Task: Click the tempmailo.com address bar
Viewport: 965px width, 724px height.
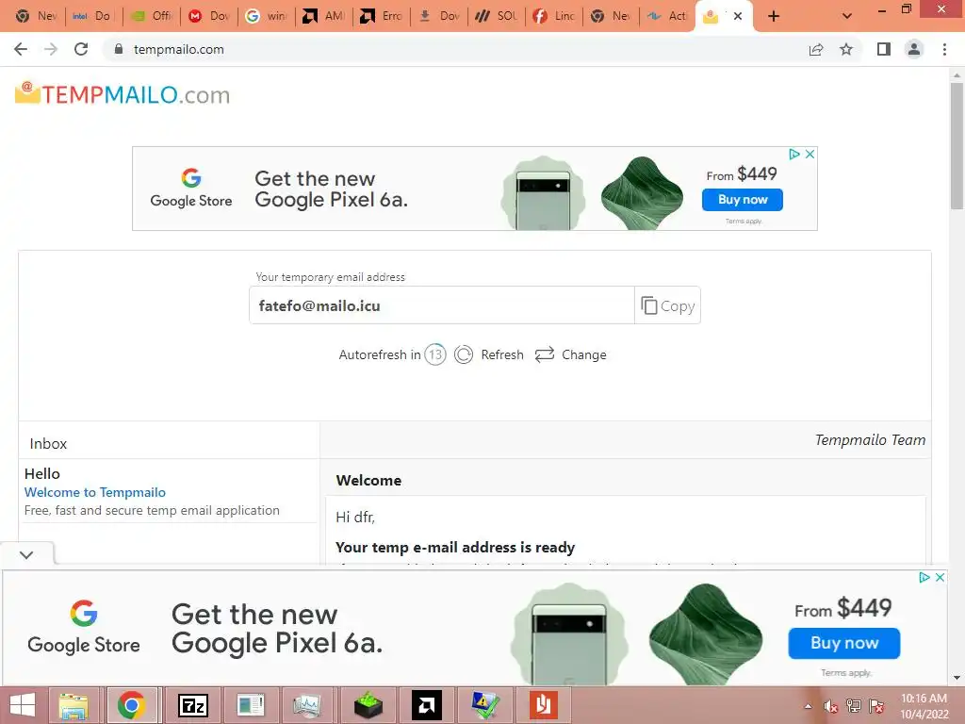Action: click(455, 49)
